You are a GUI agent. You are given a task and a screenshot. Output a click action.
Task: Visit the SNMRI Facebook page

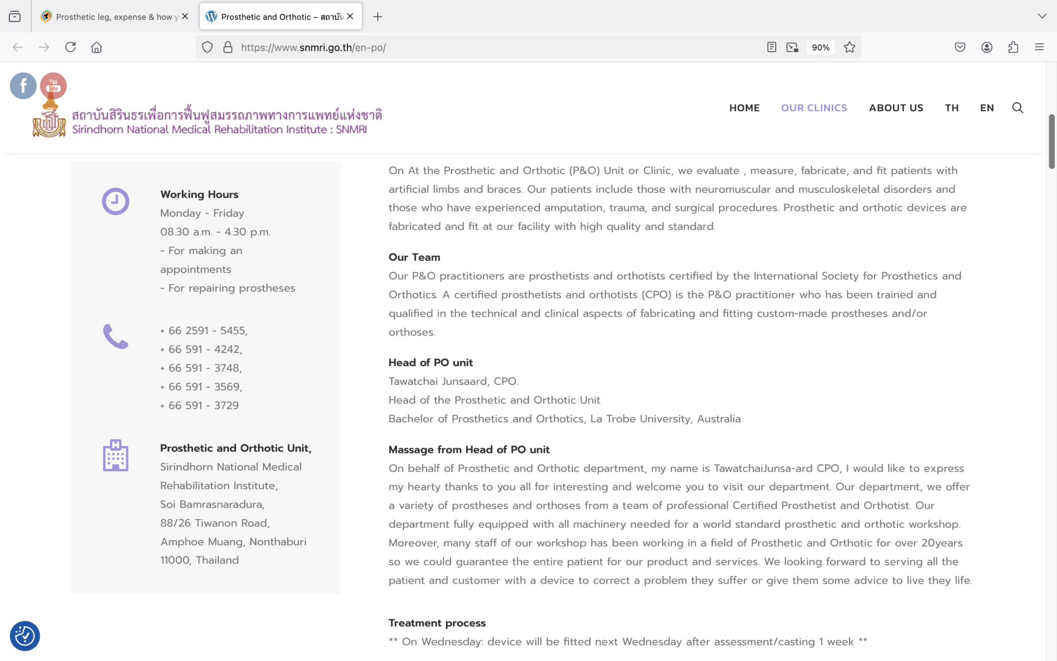23,86
